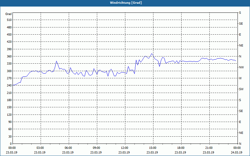This screenshot has width=250, height=156.
Task: Click the 00:00 time label dated 24.03.19
Action: pos(237,148)
